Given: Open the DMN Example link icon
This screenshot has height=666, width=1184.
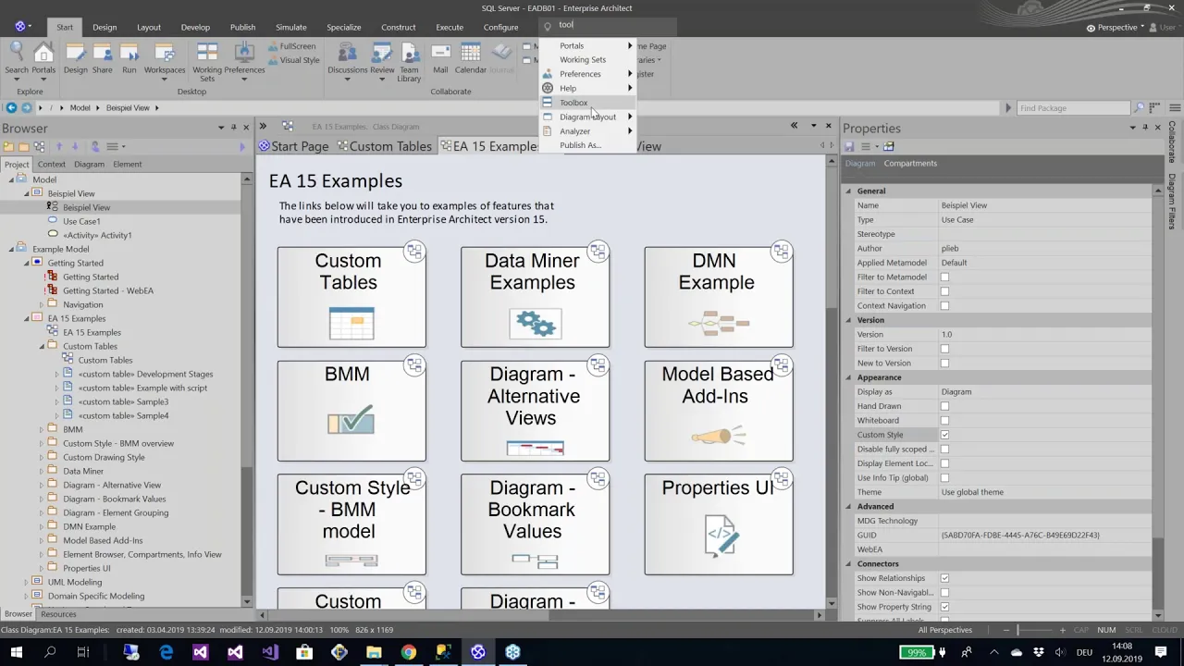Looking at the screenshot, I should 781,252.
